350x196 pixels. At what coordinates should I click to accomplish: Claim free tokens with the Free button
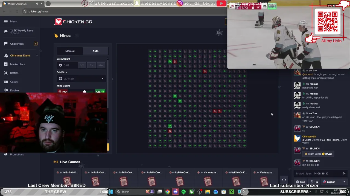pos(300,182)
